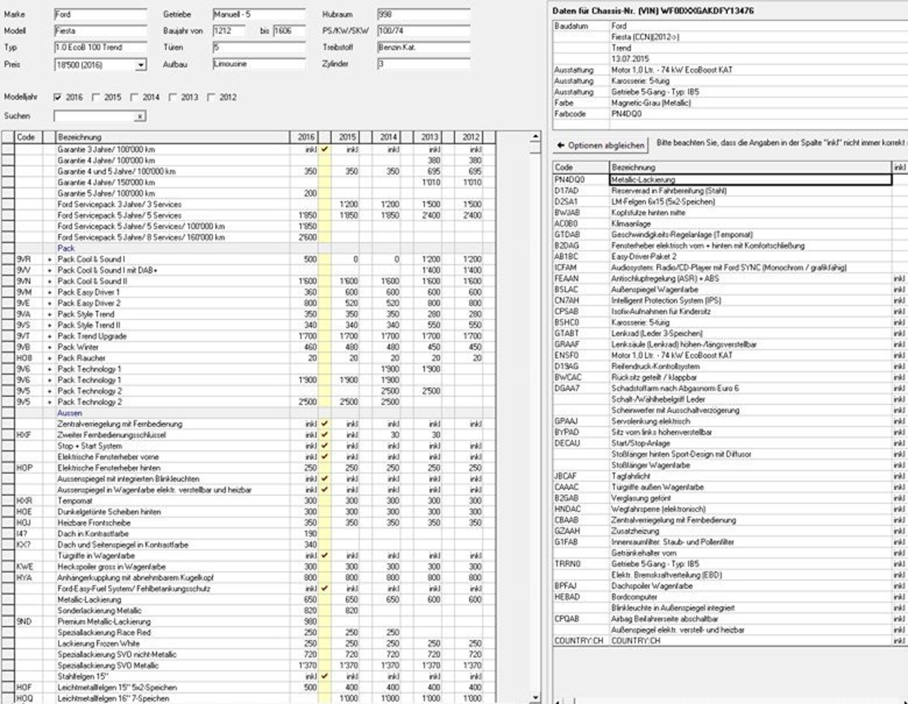Image resolution: width=908 pixels, height=704 pixels.
Task: Check the Modelljahr 2015 checkbox
Action: [x=95, y=97]
